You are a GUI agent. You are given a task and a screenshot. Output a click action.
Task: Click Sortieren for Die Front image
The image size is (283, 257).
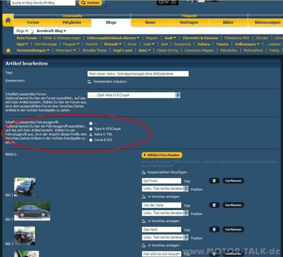point(233,181)
